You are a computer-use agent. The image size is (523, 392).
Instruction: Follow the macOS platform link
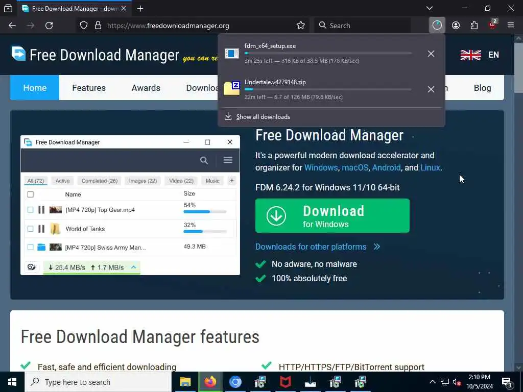[355, 167]
